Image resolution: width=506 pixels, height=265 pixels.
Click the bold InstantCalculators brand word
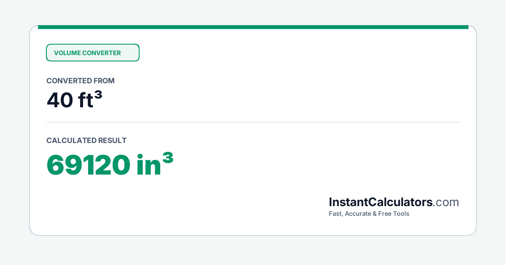pyautogui.click(x=381, y=202)
